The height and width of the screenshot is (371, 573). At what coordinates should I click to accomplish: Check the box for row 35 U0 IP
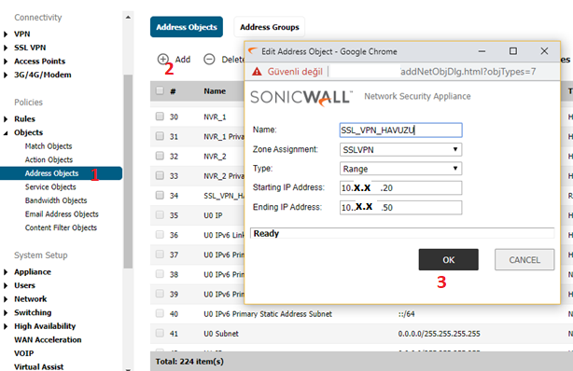[160, 214]
